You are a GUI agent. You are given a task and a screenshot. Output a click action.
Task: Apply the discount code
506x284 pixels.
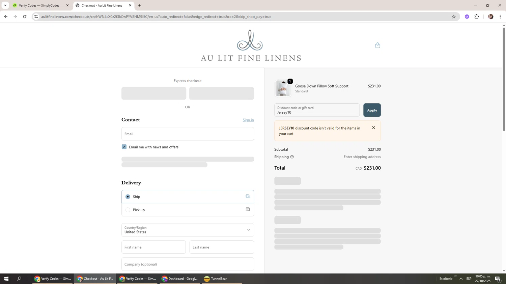pos(372,110)
